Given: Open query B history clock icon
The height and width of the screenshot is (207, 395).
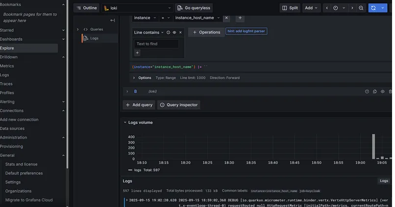Looking at the screenshot, I should click(x=367, y=92).
